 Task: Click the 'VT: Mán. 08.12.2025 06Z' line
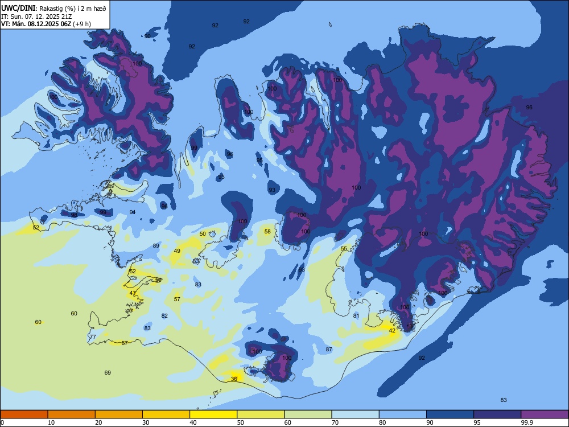click(36, 24)
